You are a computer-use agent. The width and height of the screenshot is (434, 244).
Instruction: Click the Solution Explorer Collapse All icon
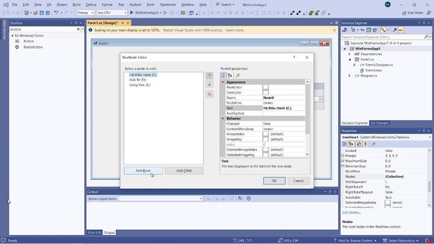(369, 30)
